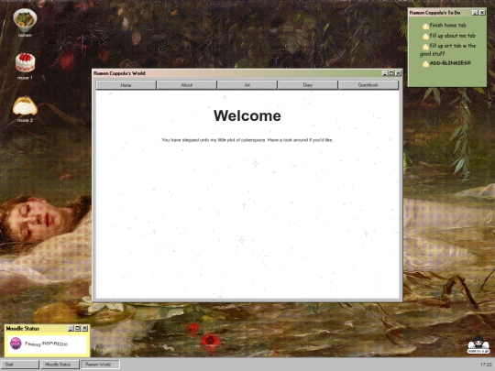495x371 pixels.
Task: Open the Diary tab
Action: pyautogui.click(x=308, y=85)
